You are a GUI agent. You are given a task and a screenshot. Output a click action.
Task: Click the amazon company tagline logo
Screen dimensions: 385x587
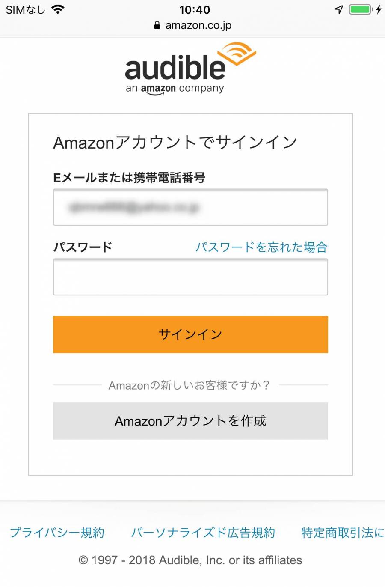[175, 89]
